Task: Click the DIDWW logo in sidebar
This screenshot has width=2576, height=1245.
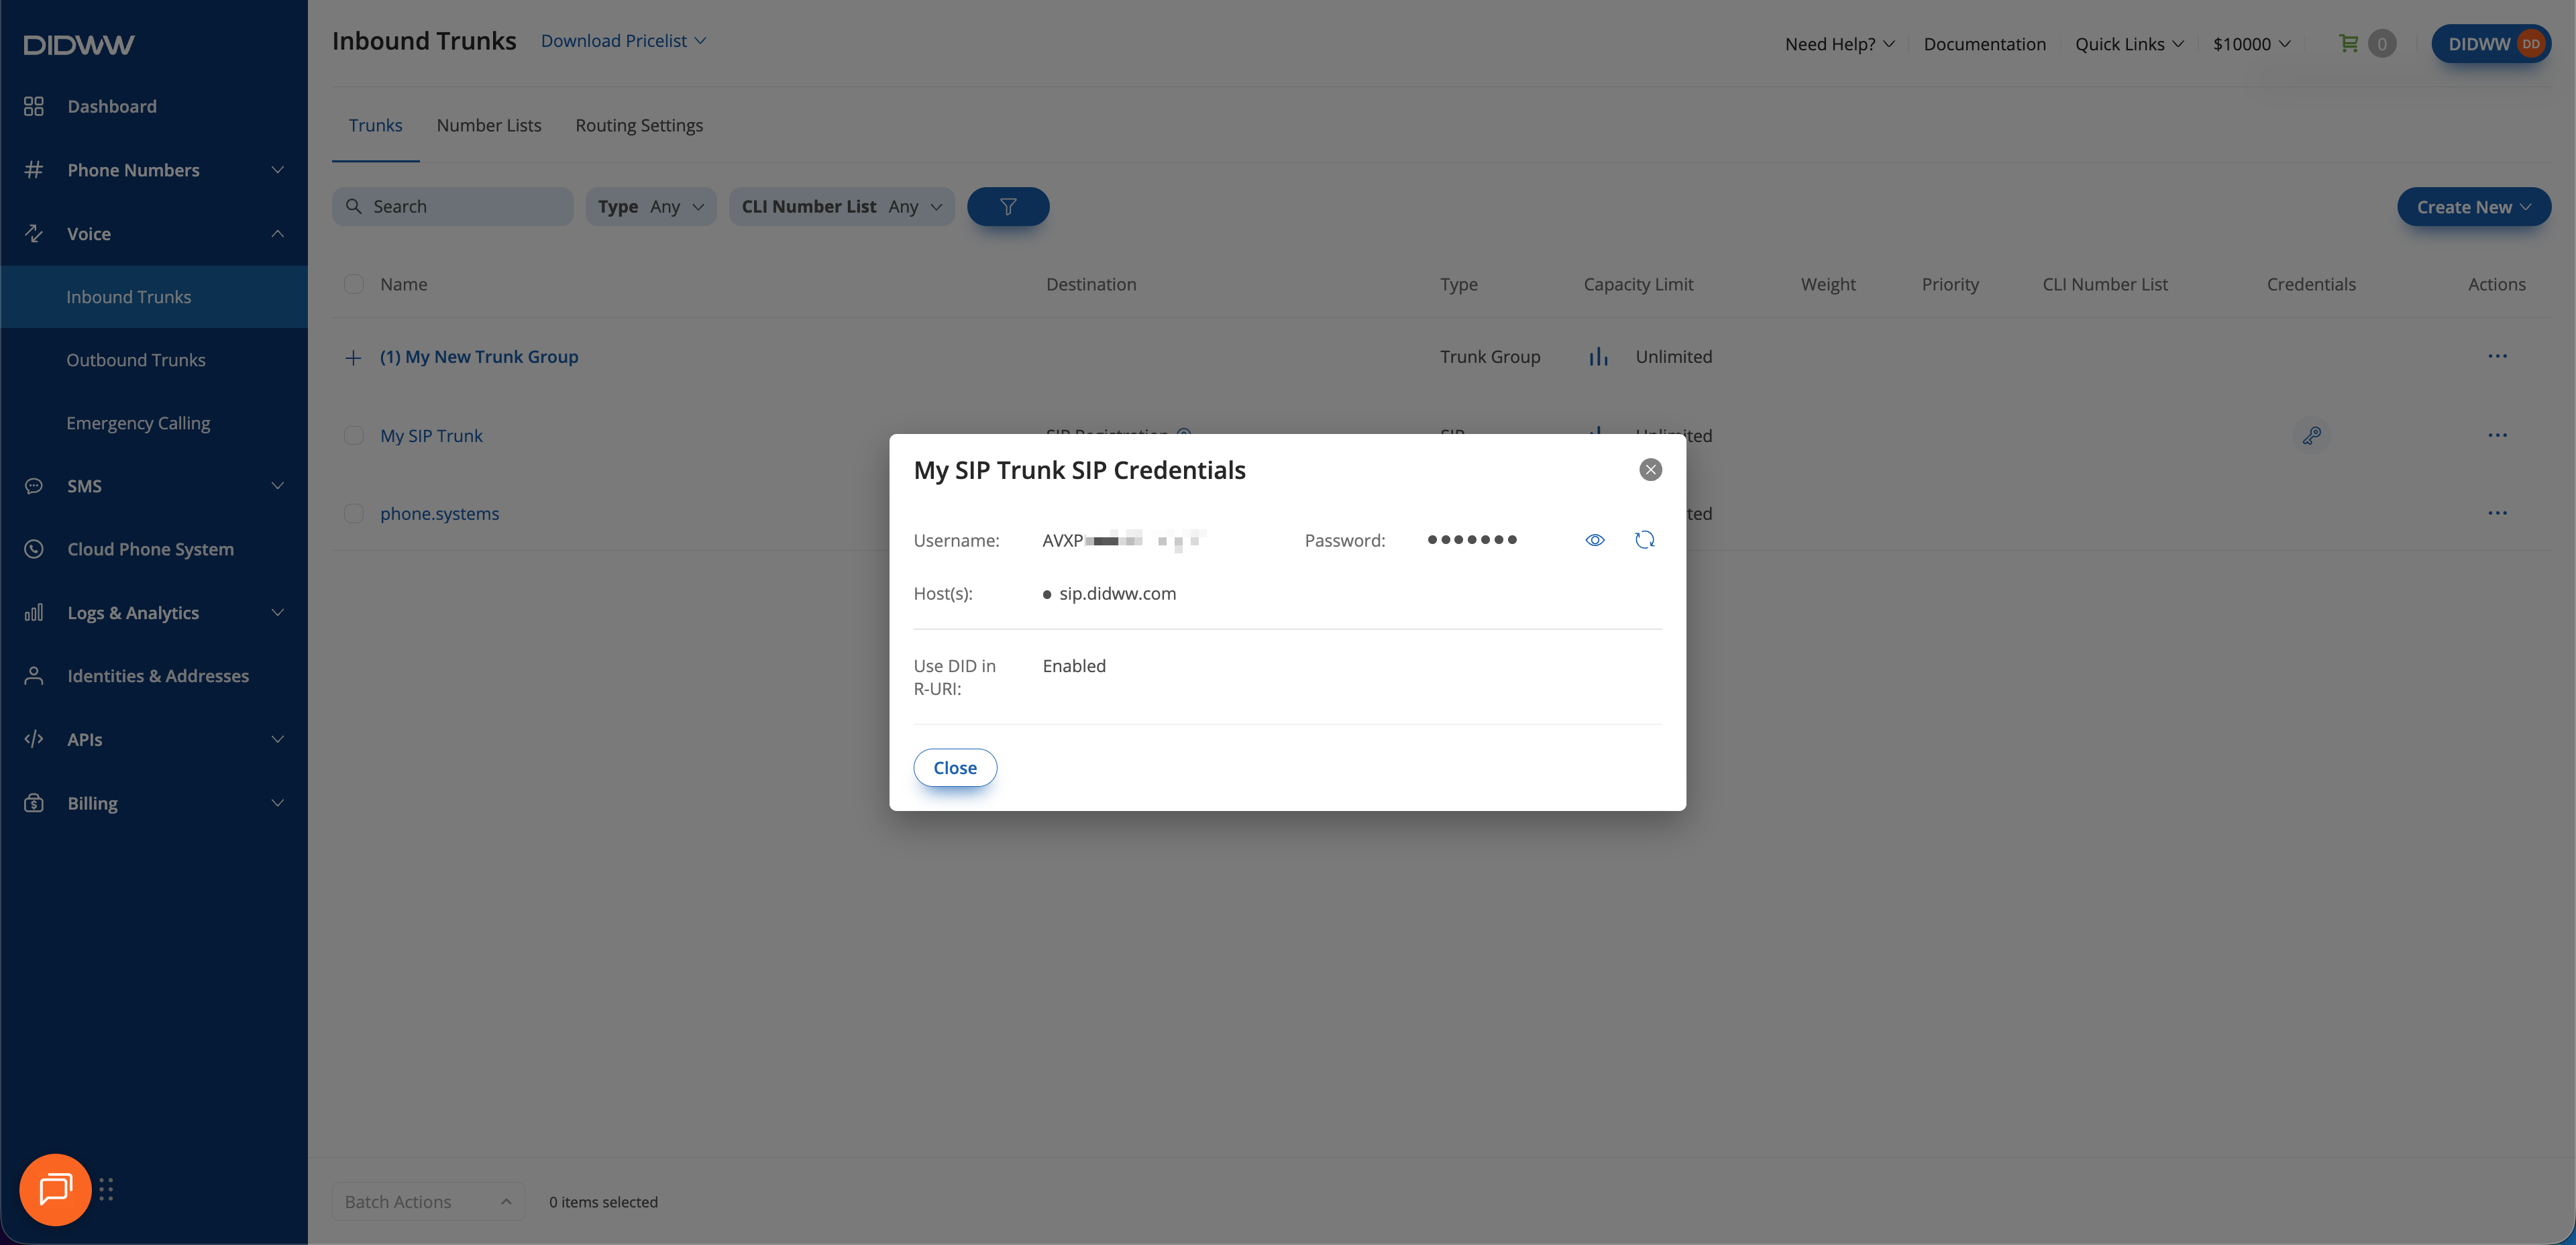Action: [79, 45]
